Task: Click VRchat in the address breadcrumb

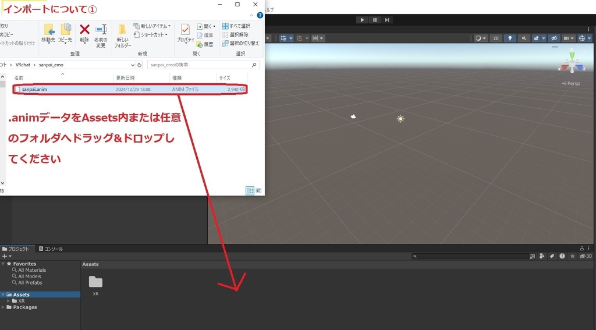Action: tap(23, 65)
